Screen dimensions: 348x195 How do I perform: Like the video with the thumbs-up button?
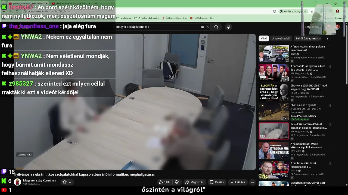(x=164, y=182)
